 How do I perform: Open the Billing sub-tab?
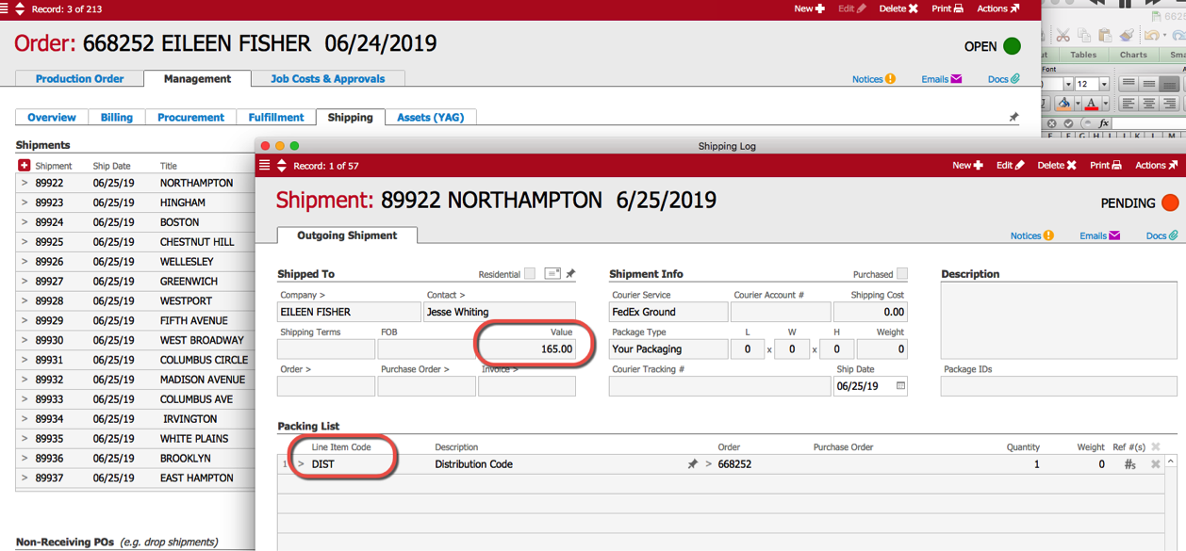(x=117, y=118)
